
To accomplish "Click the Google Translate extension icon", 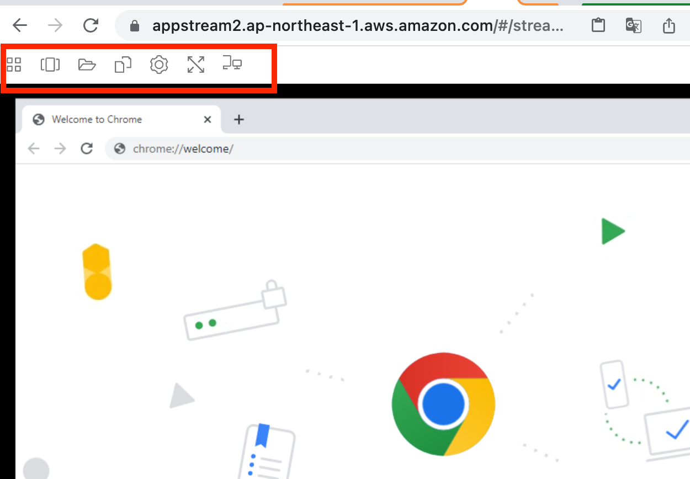I will click(x=633, y=25).
